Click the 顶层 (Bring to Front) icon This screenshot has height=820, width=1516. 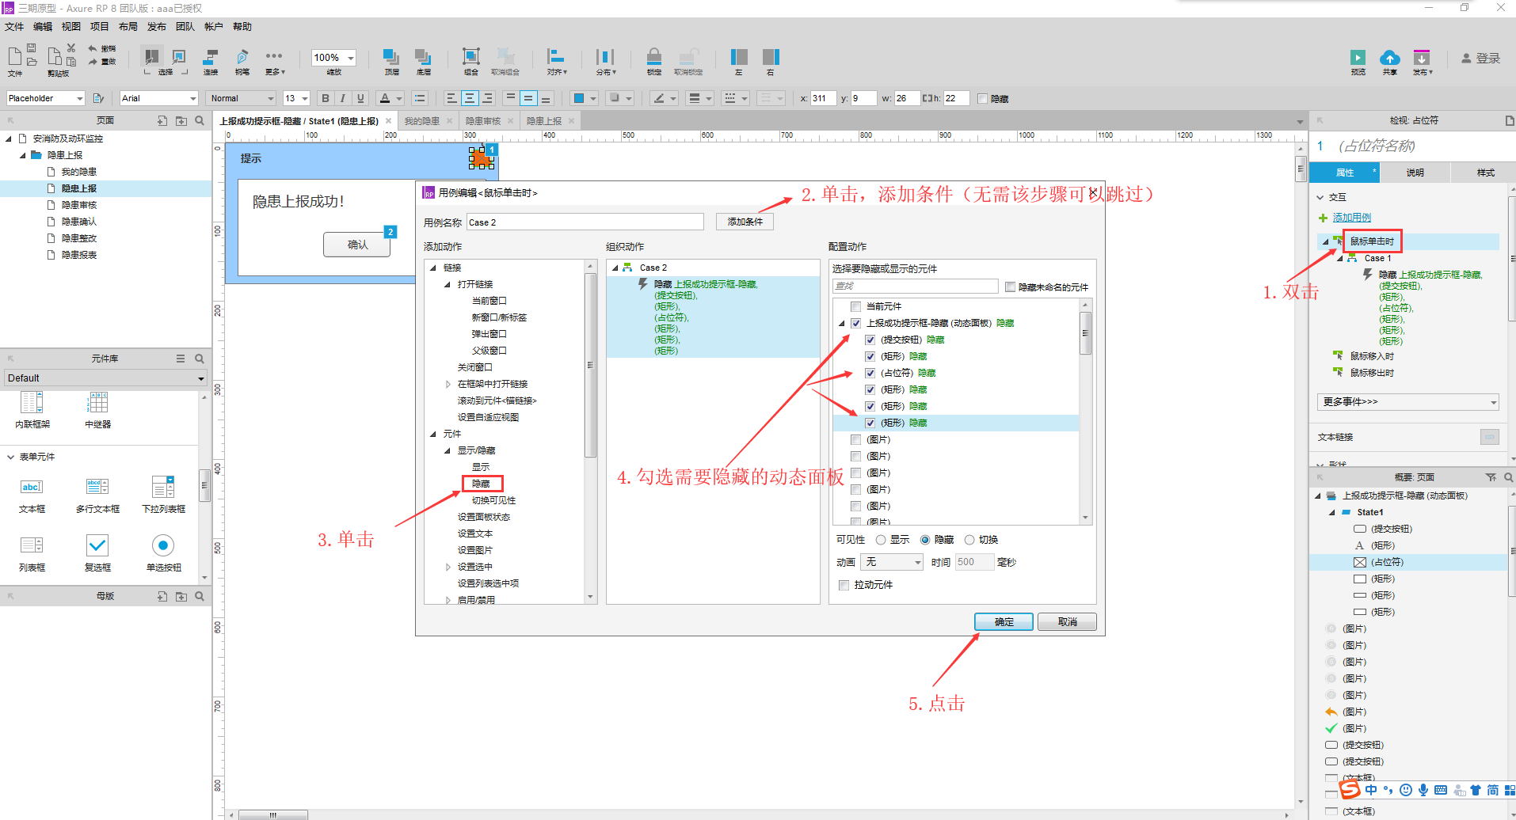[390, 59]
